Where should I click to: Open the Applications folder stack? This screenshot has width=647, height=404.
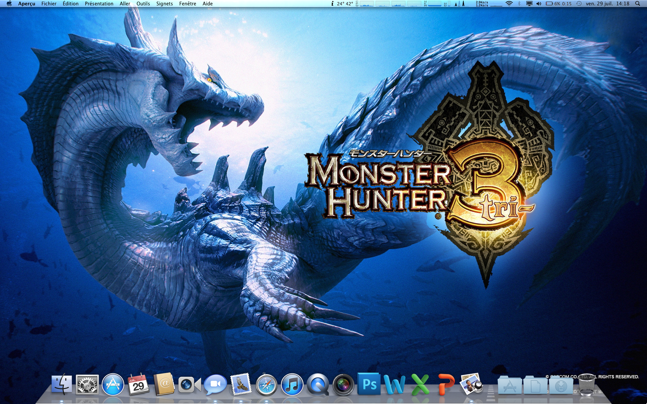(510, 385)
